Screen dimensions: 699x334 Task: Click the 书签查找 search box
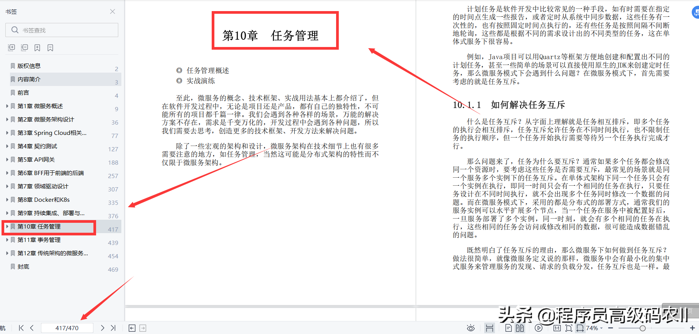pos(62,30)
